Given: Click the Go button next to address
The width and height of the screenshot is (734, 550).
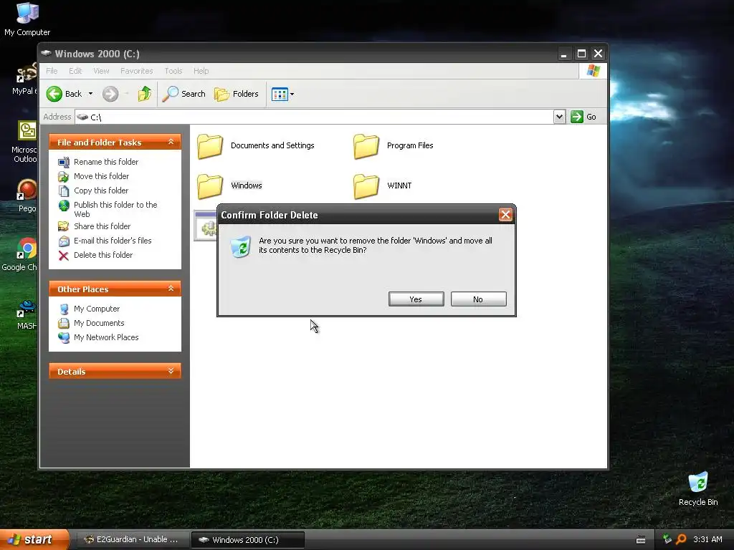Looking at the screenshot, I should (583, 117).
